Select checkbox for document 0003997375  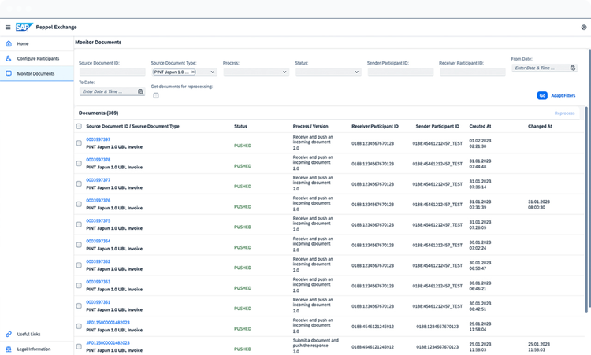[79, 224]
